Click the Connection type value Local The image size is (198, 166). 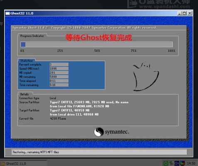[x=53, y=98]
